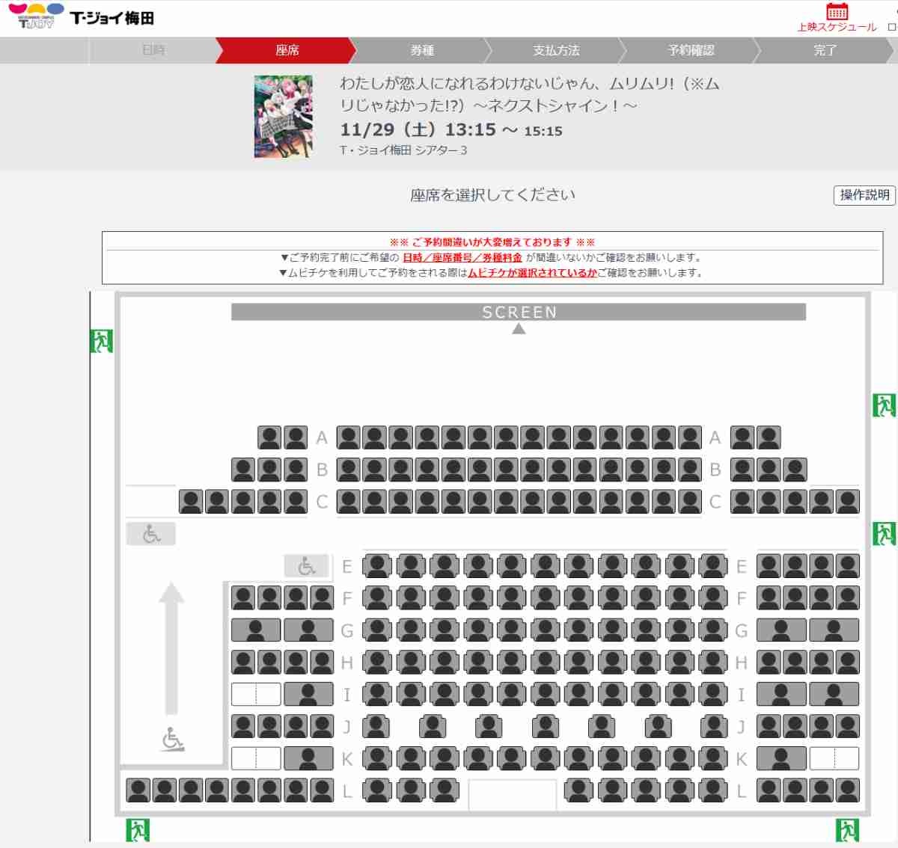Select the wheelchair space below row C
The image size is (898, 848).
point(151,534)
